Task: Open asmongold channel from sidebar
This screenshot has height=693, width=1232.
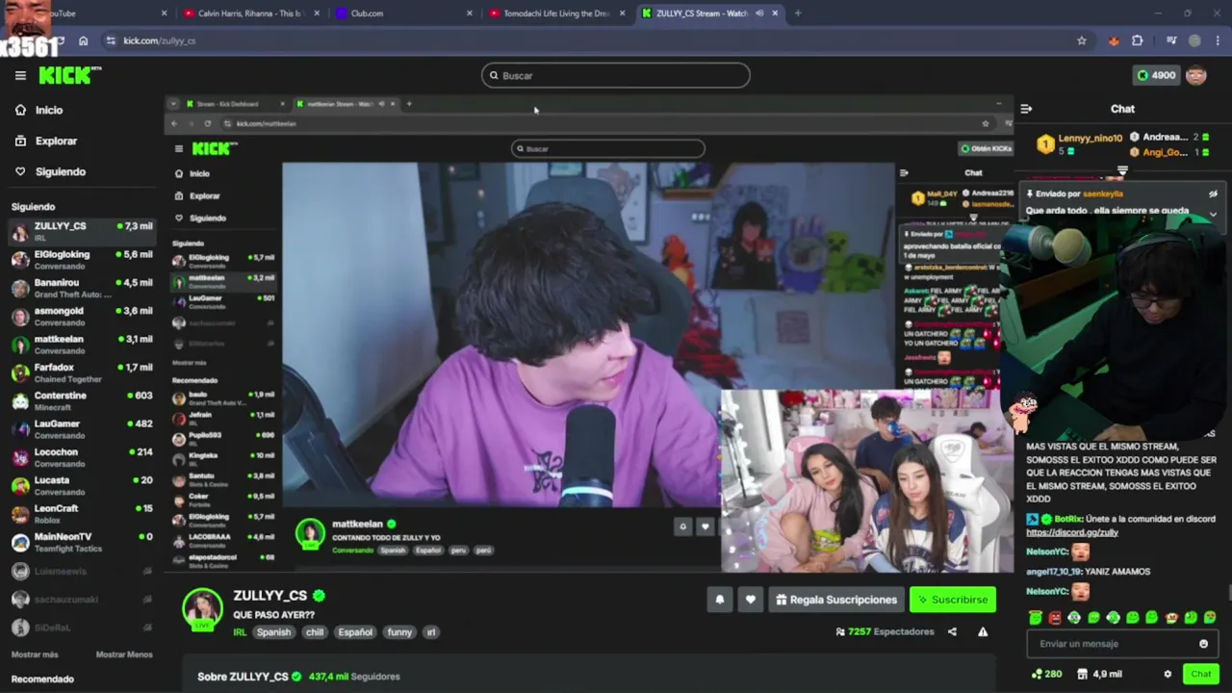Action: tap(81, 316)
